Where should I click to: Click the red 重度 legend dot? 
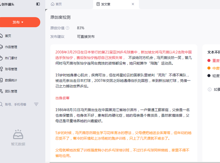pyautogui.click(x=209, y=61)
